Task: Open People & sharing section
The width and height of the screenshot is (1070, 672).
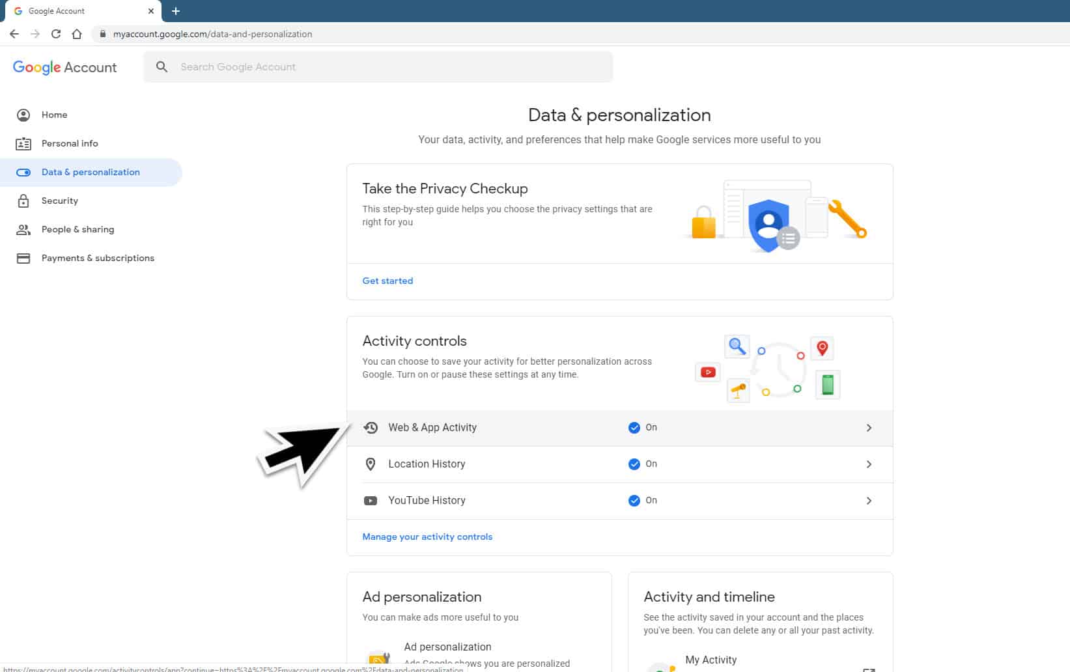Action: (x=91, y=229)
